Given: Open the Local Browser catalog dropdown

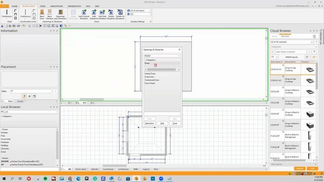Looking at the screenshot, I should click(29, 112).
